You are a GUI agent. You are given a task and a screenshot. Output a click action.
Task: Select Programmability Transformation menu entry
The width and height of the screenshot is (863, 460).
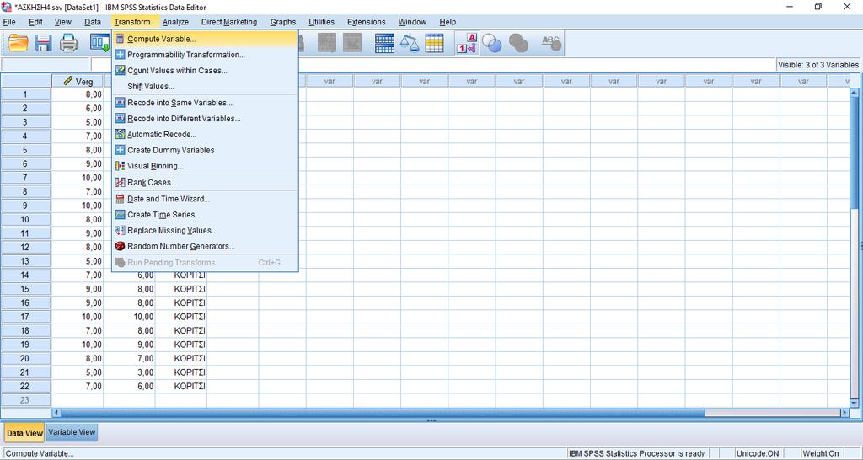[x=206, y=55]
